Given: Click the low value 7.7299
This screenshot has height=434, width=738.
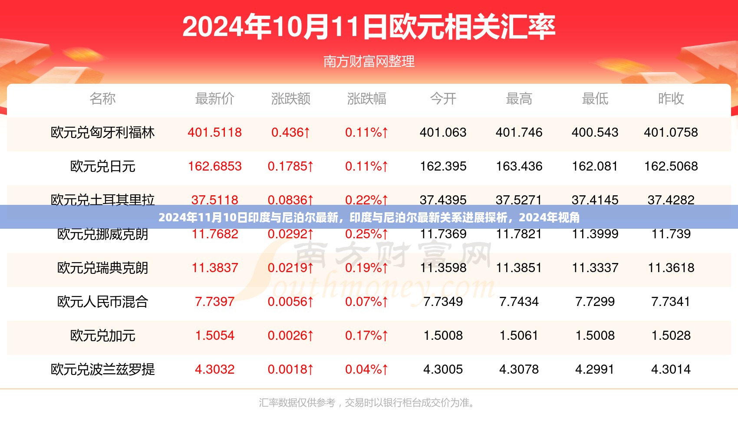Looking at the screenshot, I should (x=595, y=302).
